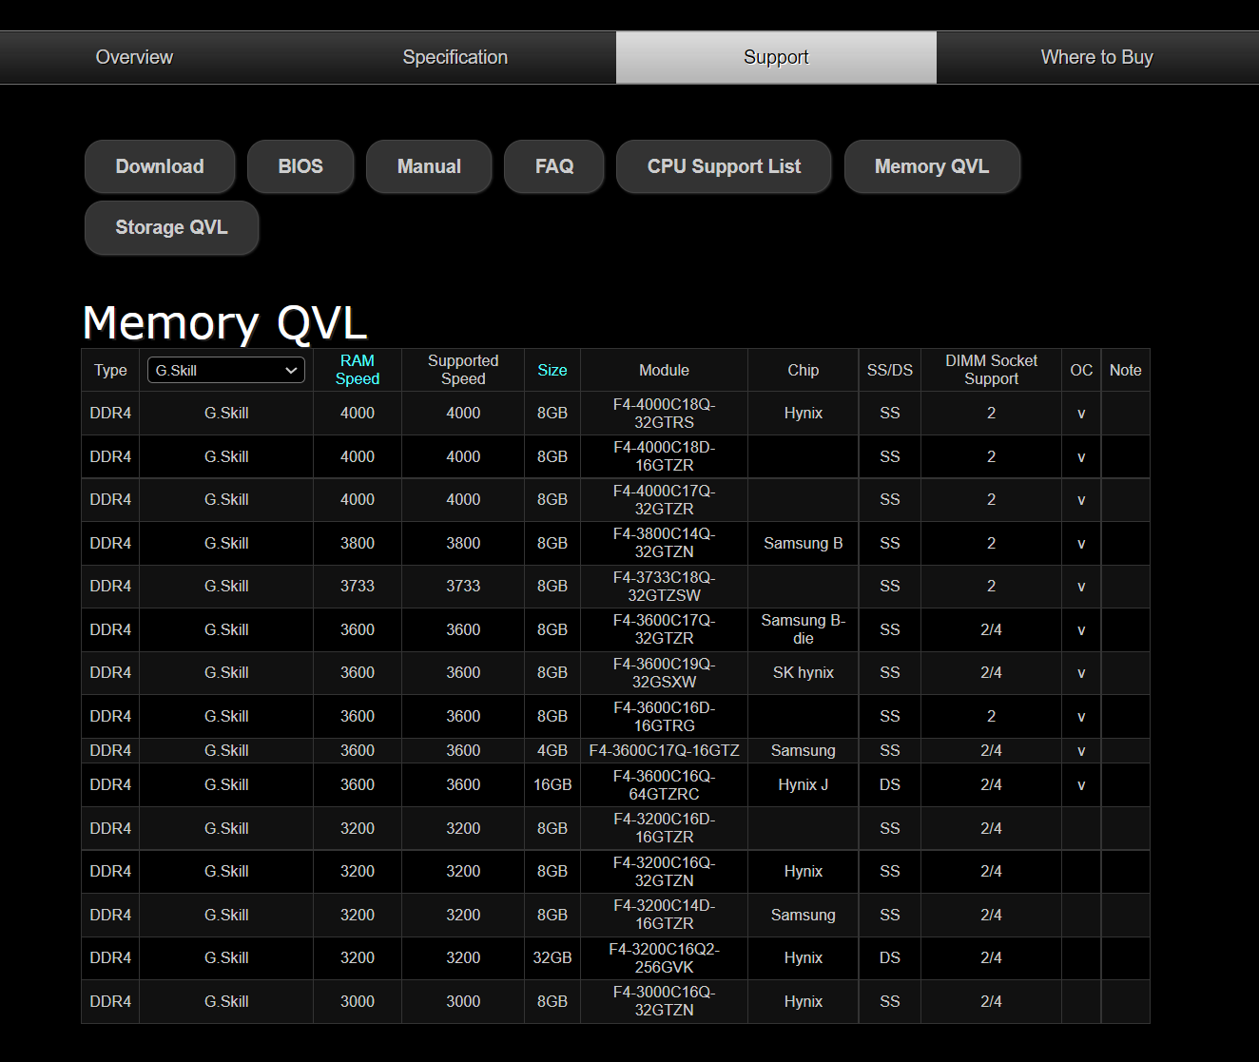Click the SS/DS column header

click(890, 370)
